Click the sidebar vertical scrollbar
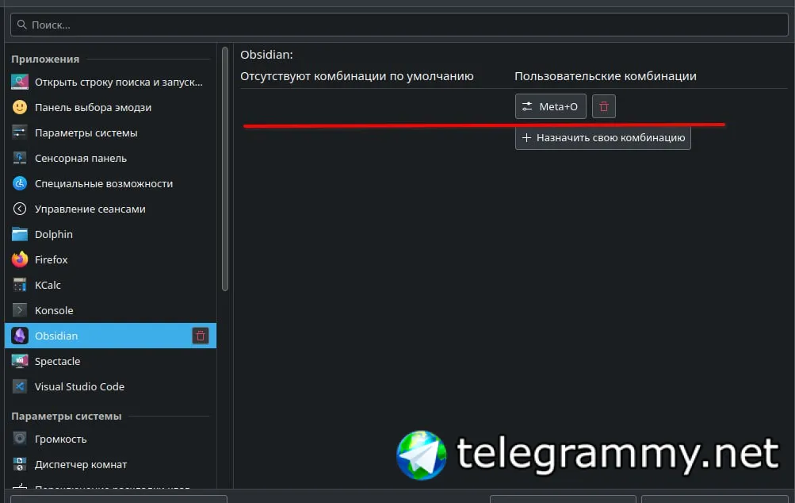This screenshot has width=795, height=503. coord(225,169)
